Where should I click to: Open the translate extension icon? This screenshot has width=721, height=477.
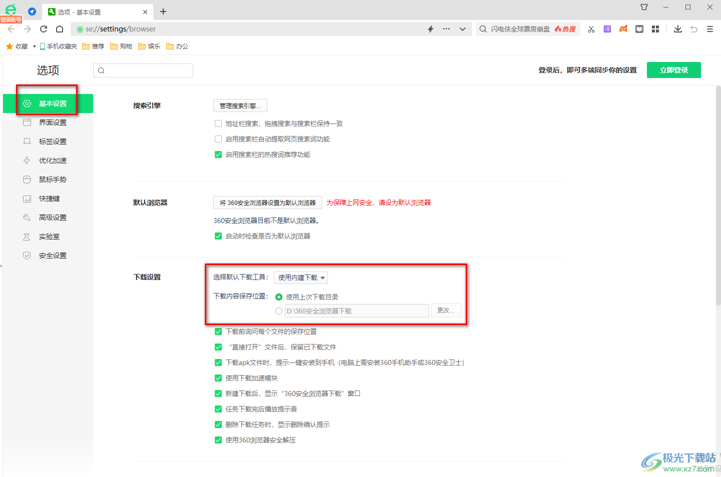click(607, 29)
